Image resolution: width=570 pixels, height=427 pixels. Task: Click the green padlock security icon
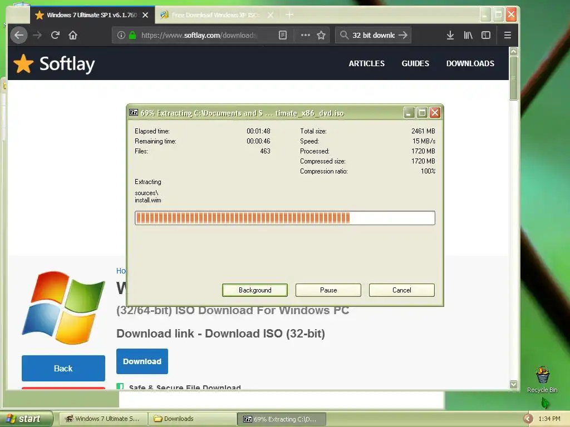(132, 35)
